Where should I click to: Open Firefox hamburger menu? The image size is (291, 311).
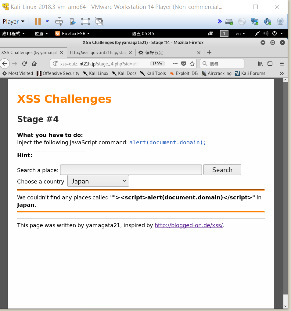click(282, 64)
